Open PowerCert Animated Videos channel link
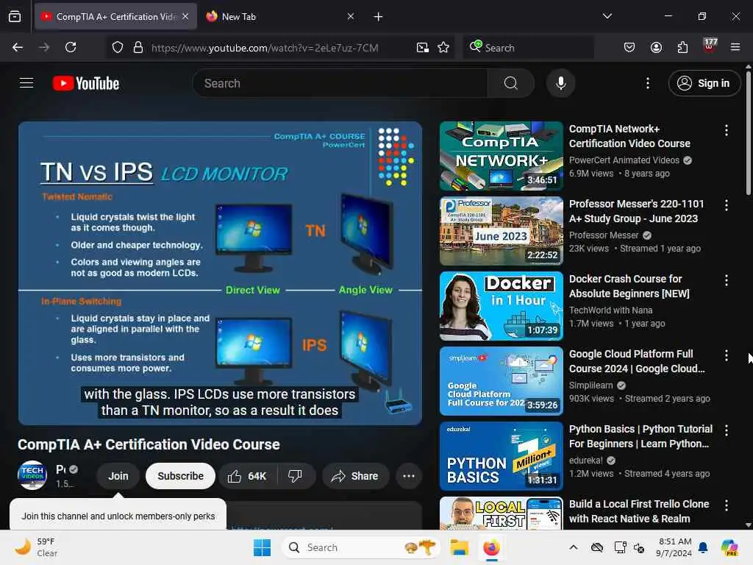 [x=624, y=160]
